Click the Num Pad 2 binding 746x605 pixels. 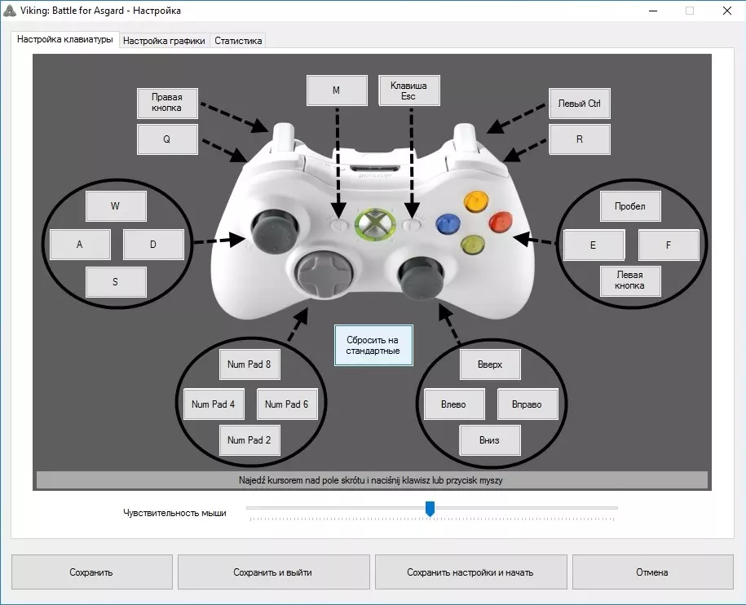coord(249,440)
